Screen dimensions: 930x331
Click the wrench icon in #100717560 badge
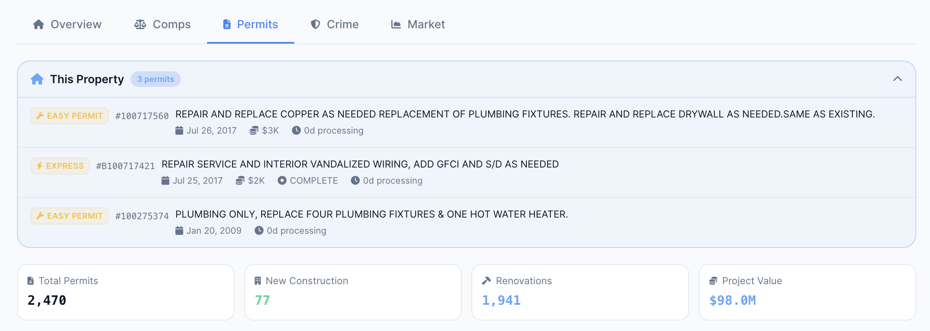40,116
